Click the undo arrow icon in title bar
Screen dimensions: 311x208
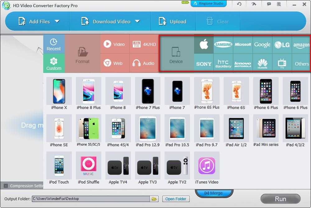239,4
